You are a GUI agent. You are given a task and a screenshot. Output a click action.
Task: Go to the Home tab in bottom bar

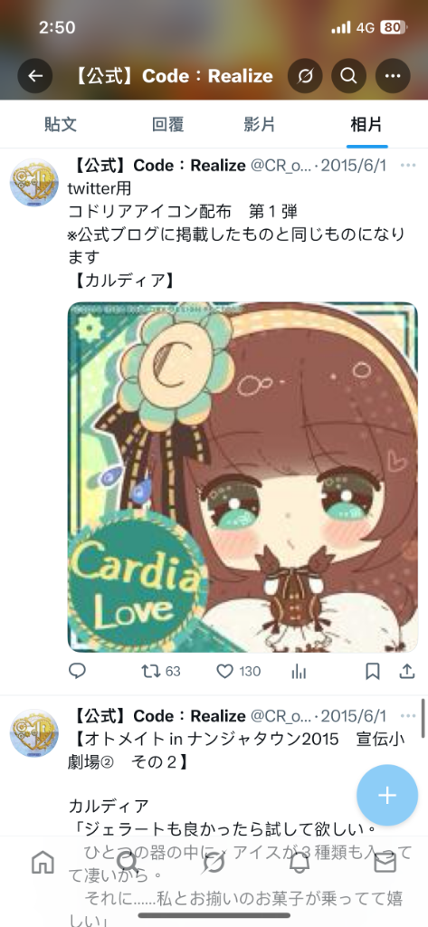tap(43, 863)
